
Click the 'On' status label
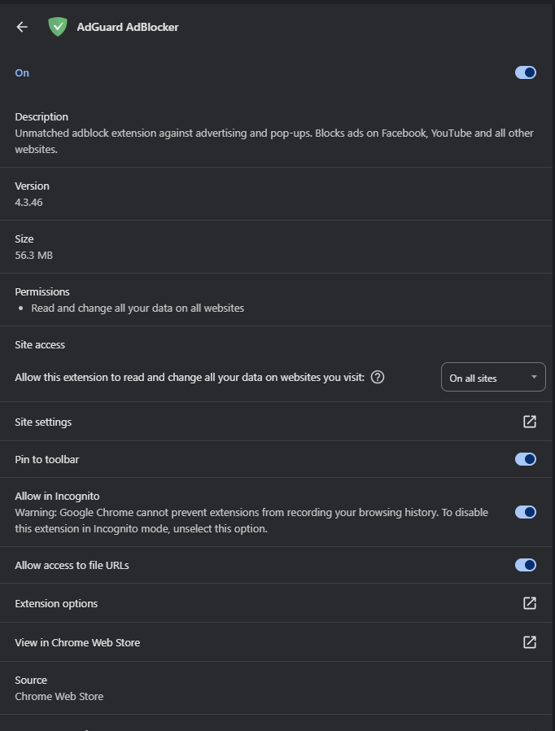pos(22,72)
